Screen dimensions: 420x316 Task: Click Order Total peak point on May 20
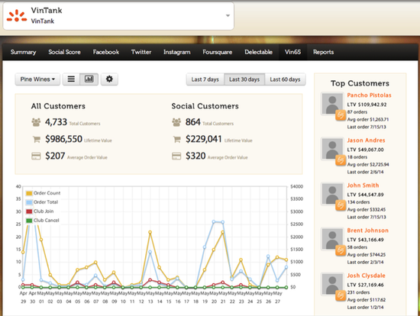pyautogui.click(x=214, y=222)
